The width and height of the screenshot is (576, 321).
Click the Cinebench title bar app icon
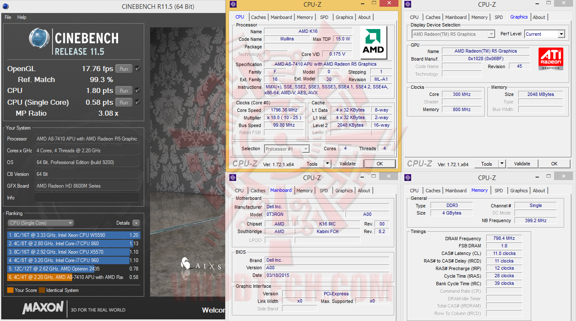5,6
